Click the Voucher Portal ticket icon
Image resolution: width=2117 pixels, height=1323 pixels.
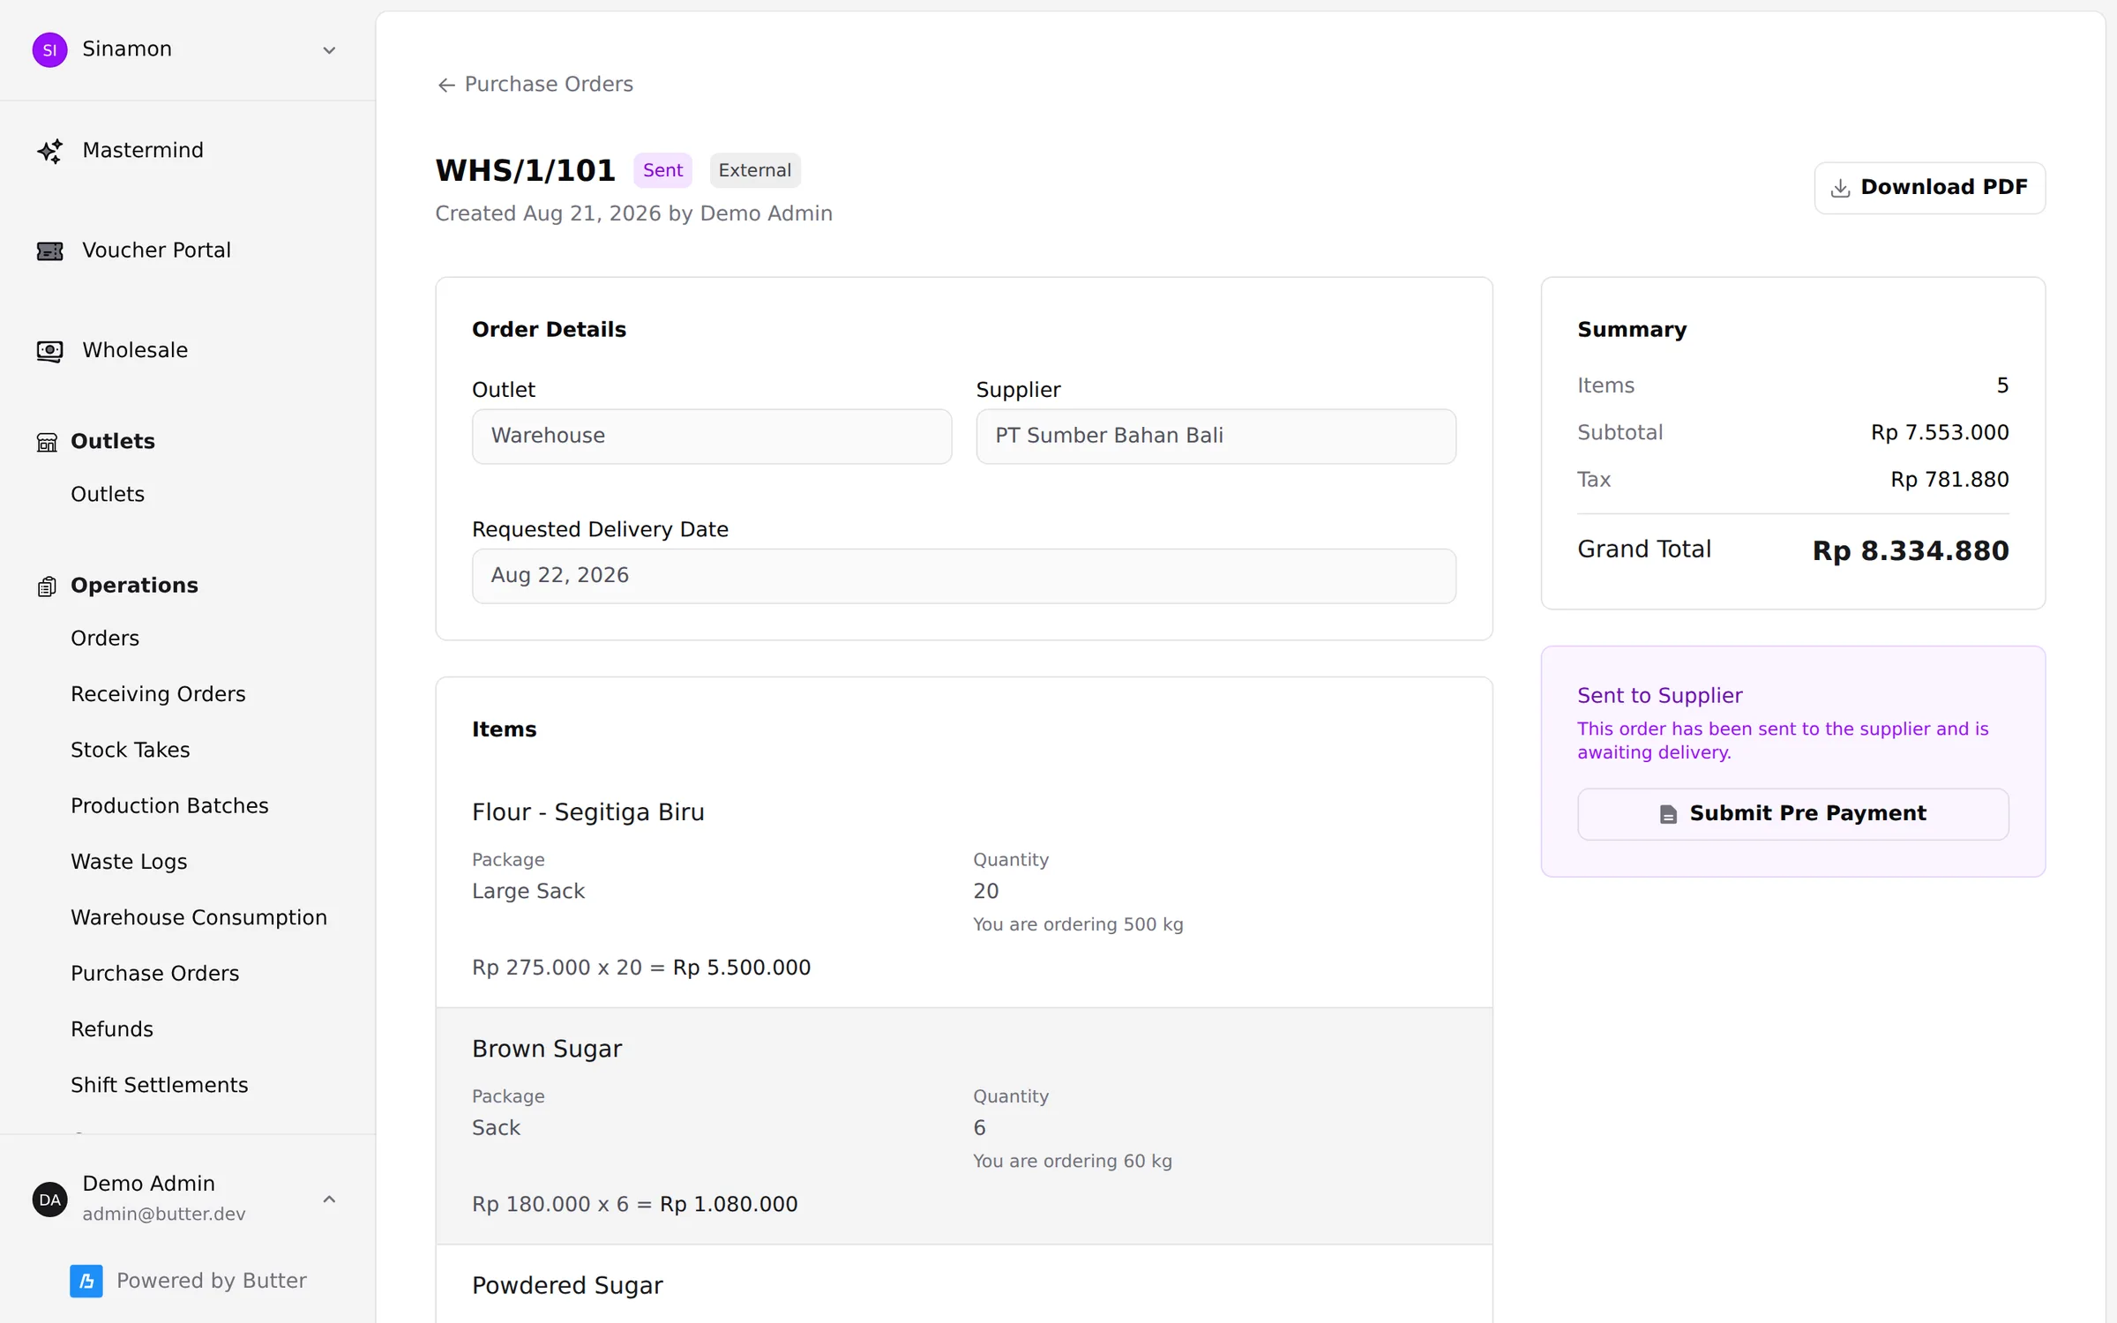pyautogui.click(x=49, y=251)
